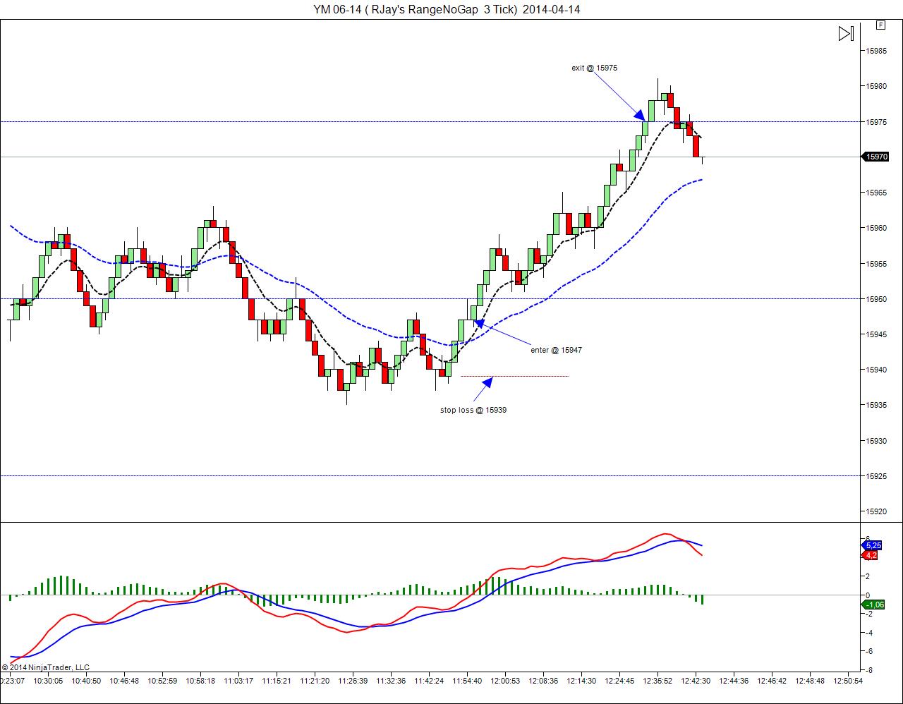Click the 15920 price axis label
The image size is (903, 704).
click(876, 511)
